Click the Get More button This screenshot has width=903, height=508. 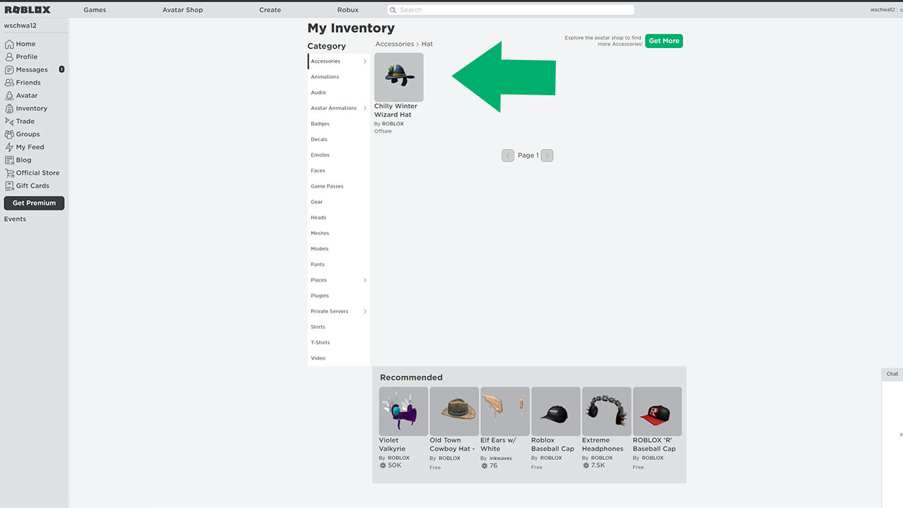[x=663, y=41]
